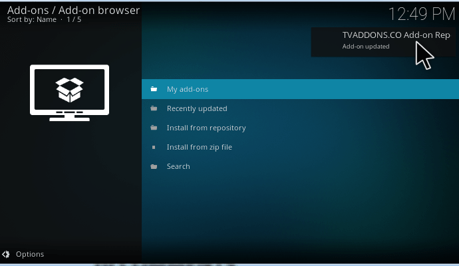Click the folder icon beside Recently updated
The image size is (459, 266).
(154, 108)
